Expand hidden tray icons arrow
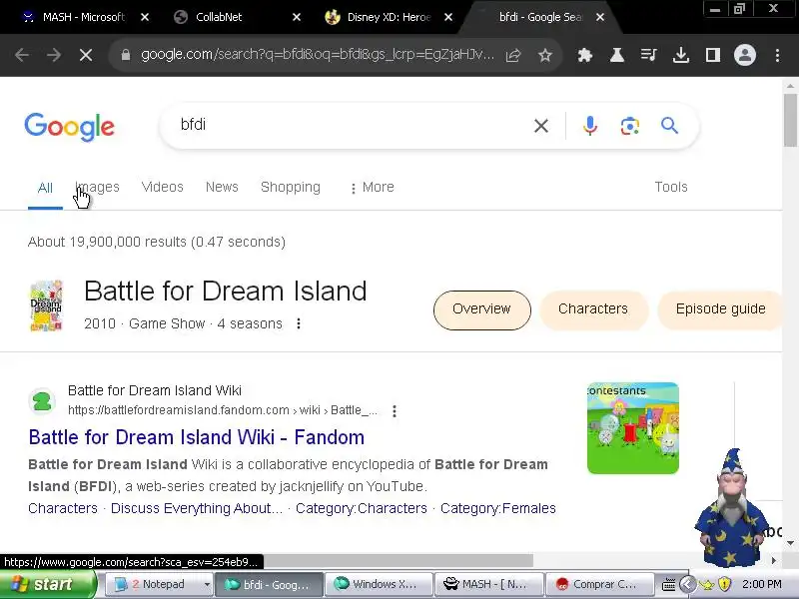Image resolution: width=799 pixels, height=599 pixels. pos(687,584)
